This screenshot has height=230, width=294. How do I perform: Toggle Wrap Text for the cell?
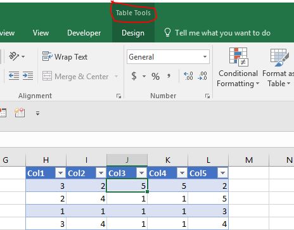[x=65, y=56]
